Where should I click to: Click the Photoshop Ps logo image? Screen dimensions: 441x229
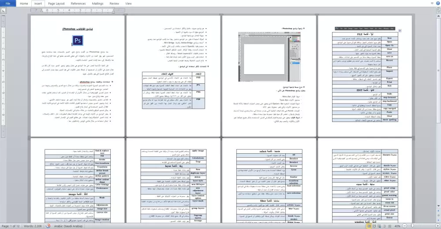[x=78, y=41]
